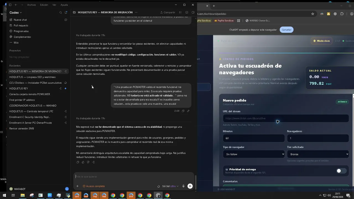This screenshot has width=354, height=199.
Task: Open the WAFABO Owner Ec... bookmark
Action: tap(257, 21)
